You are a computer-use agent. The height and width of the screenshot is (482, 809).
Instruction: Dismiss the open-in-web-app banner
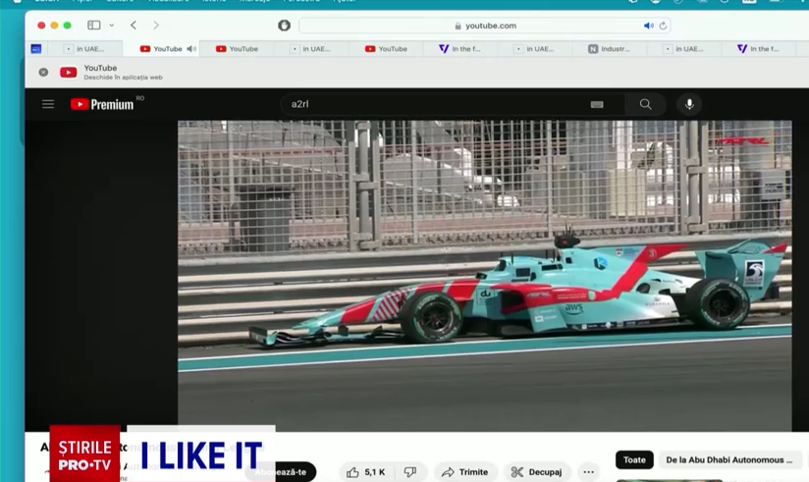click(x=43, y=72)
